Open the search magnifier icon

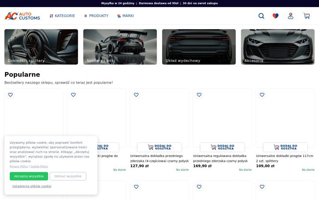(x=261, y=16)
